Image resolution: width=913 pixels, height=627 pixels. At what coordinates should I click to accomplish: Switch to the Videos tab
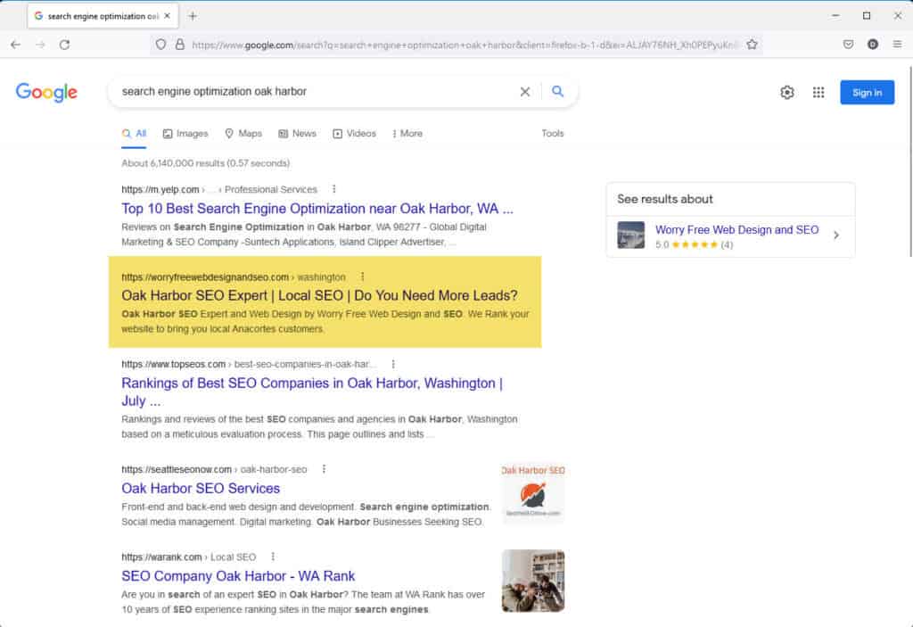pos(354,134)
